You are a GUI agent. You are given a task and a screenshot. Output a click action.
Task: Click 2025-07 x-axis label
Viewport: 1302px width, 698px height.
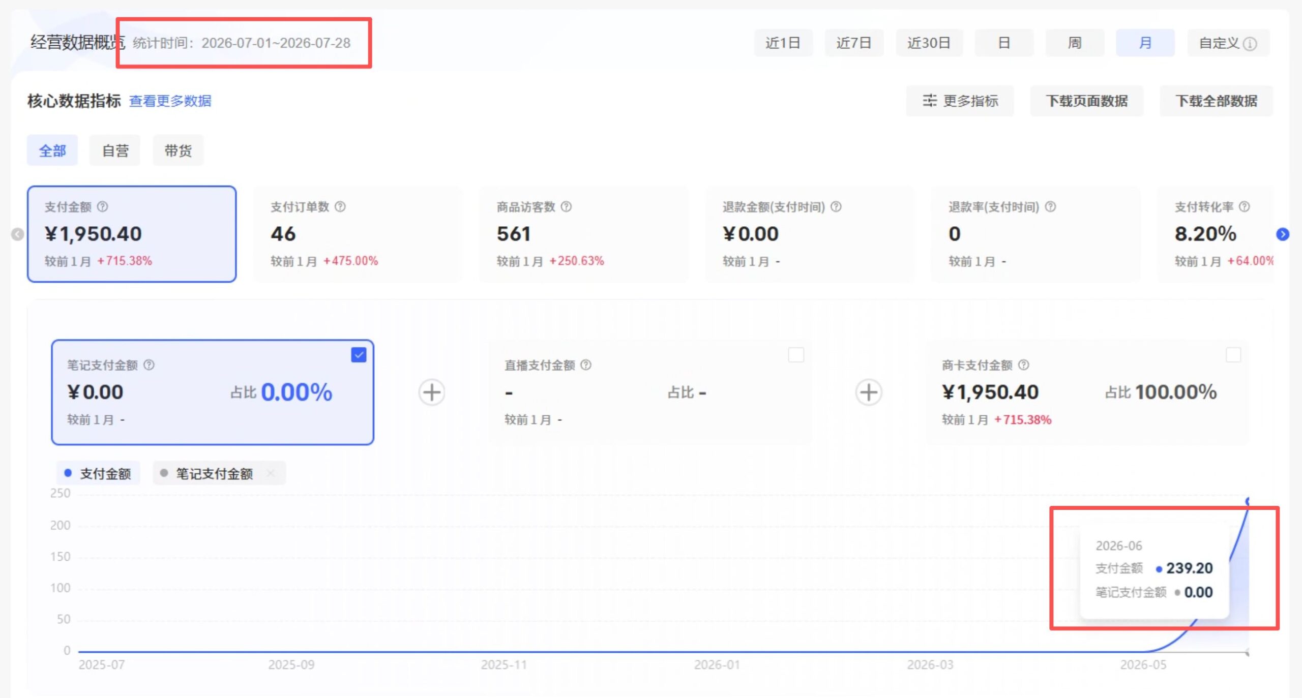(x=101, y=664)
